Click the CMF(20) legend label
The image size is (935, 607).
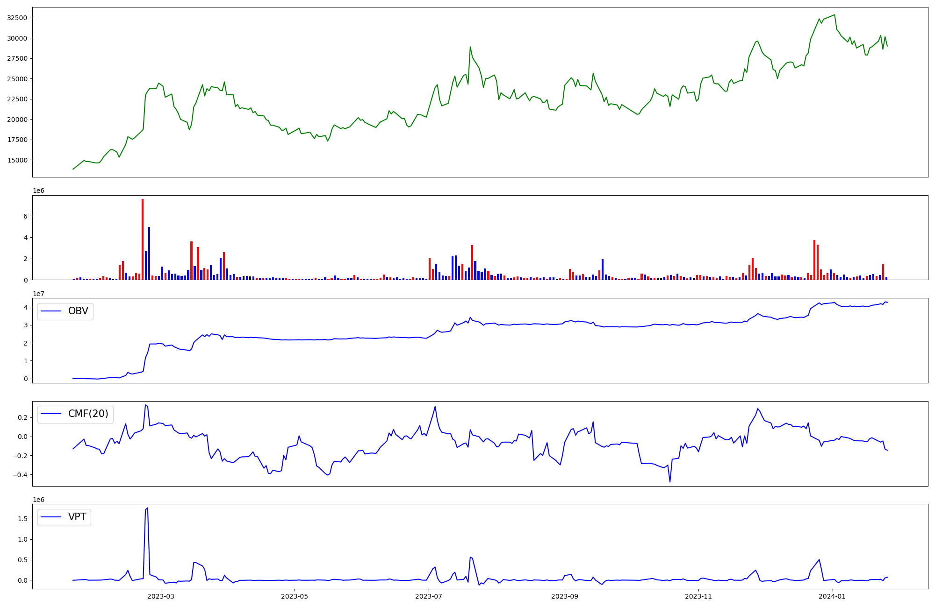point(88,414)
